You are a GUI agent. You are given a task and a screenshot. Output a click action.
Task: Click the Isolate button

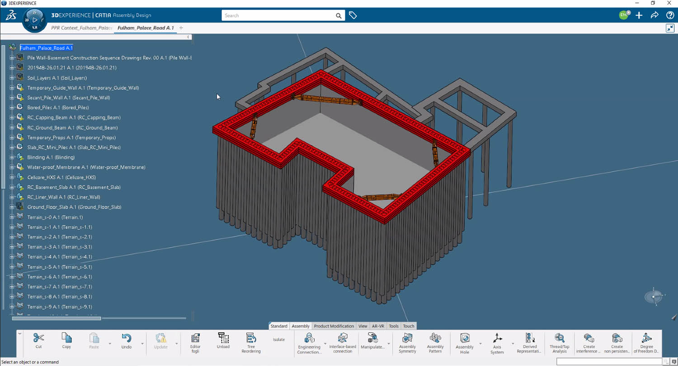coord(279,339)
